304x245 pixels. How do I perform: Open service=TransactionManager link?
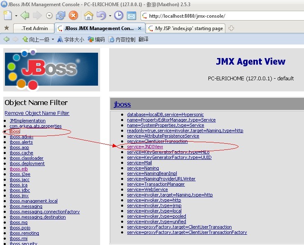point(156,184)
